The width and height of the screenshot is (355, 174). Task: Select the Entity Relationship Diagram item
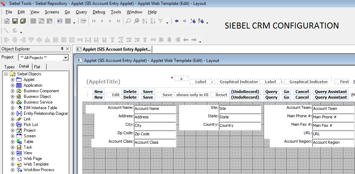tap(46, 113)
